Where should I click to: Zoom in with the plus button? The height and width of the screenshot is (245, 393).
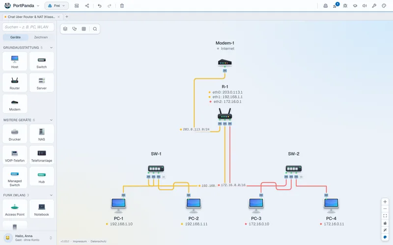click(x=385, y=201)
